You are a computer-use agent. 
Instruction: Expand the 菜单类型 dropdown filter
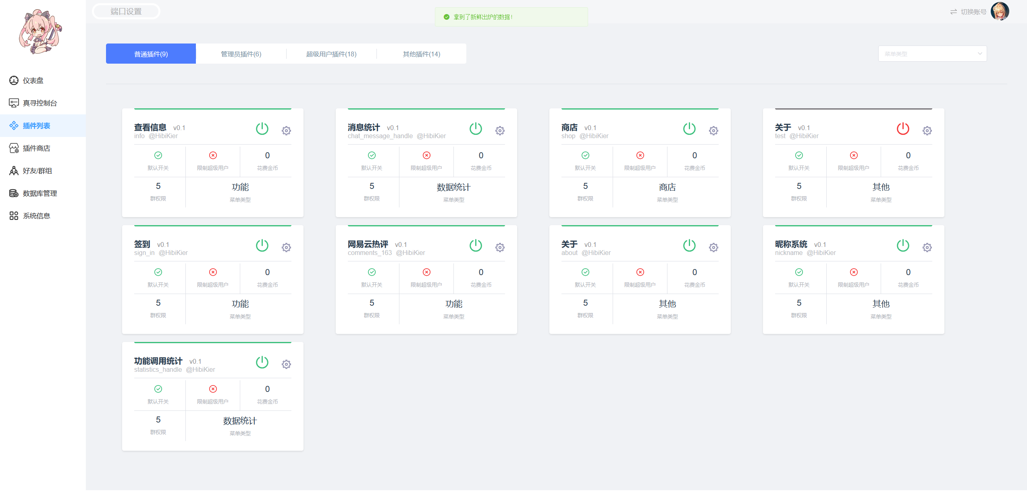click(x=932, y=54)
